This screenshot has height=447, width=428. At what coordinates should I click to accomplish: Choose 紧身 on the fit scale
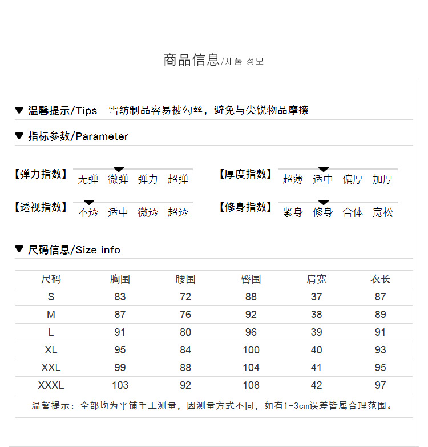[x=293, y=212]
